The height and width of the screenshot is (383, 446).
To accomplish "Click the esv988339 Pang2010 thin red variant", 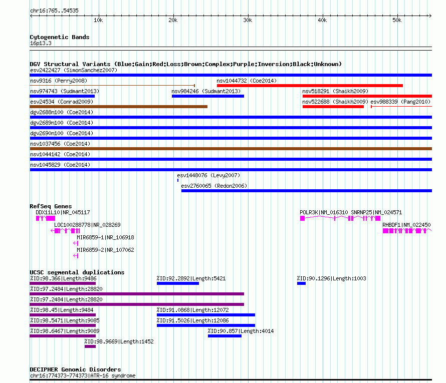I will tap(401, 107).
